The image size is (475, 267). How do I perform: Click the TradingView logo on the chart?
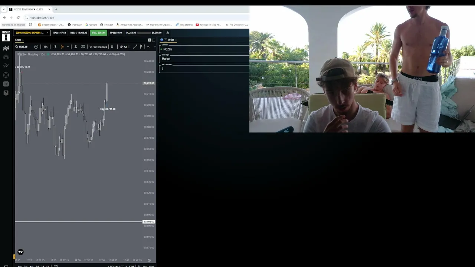click(x=20, y=252)
